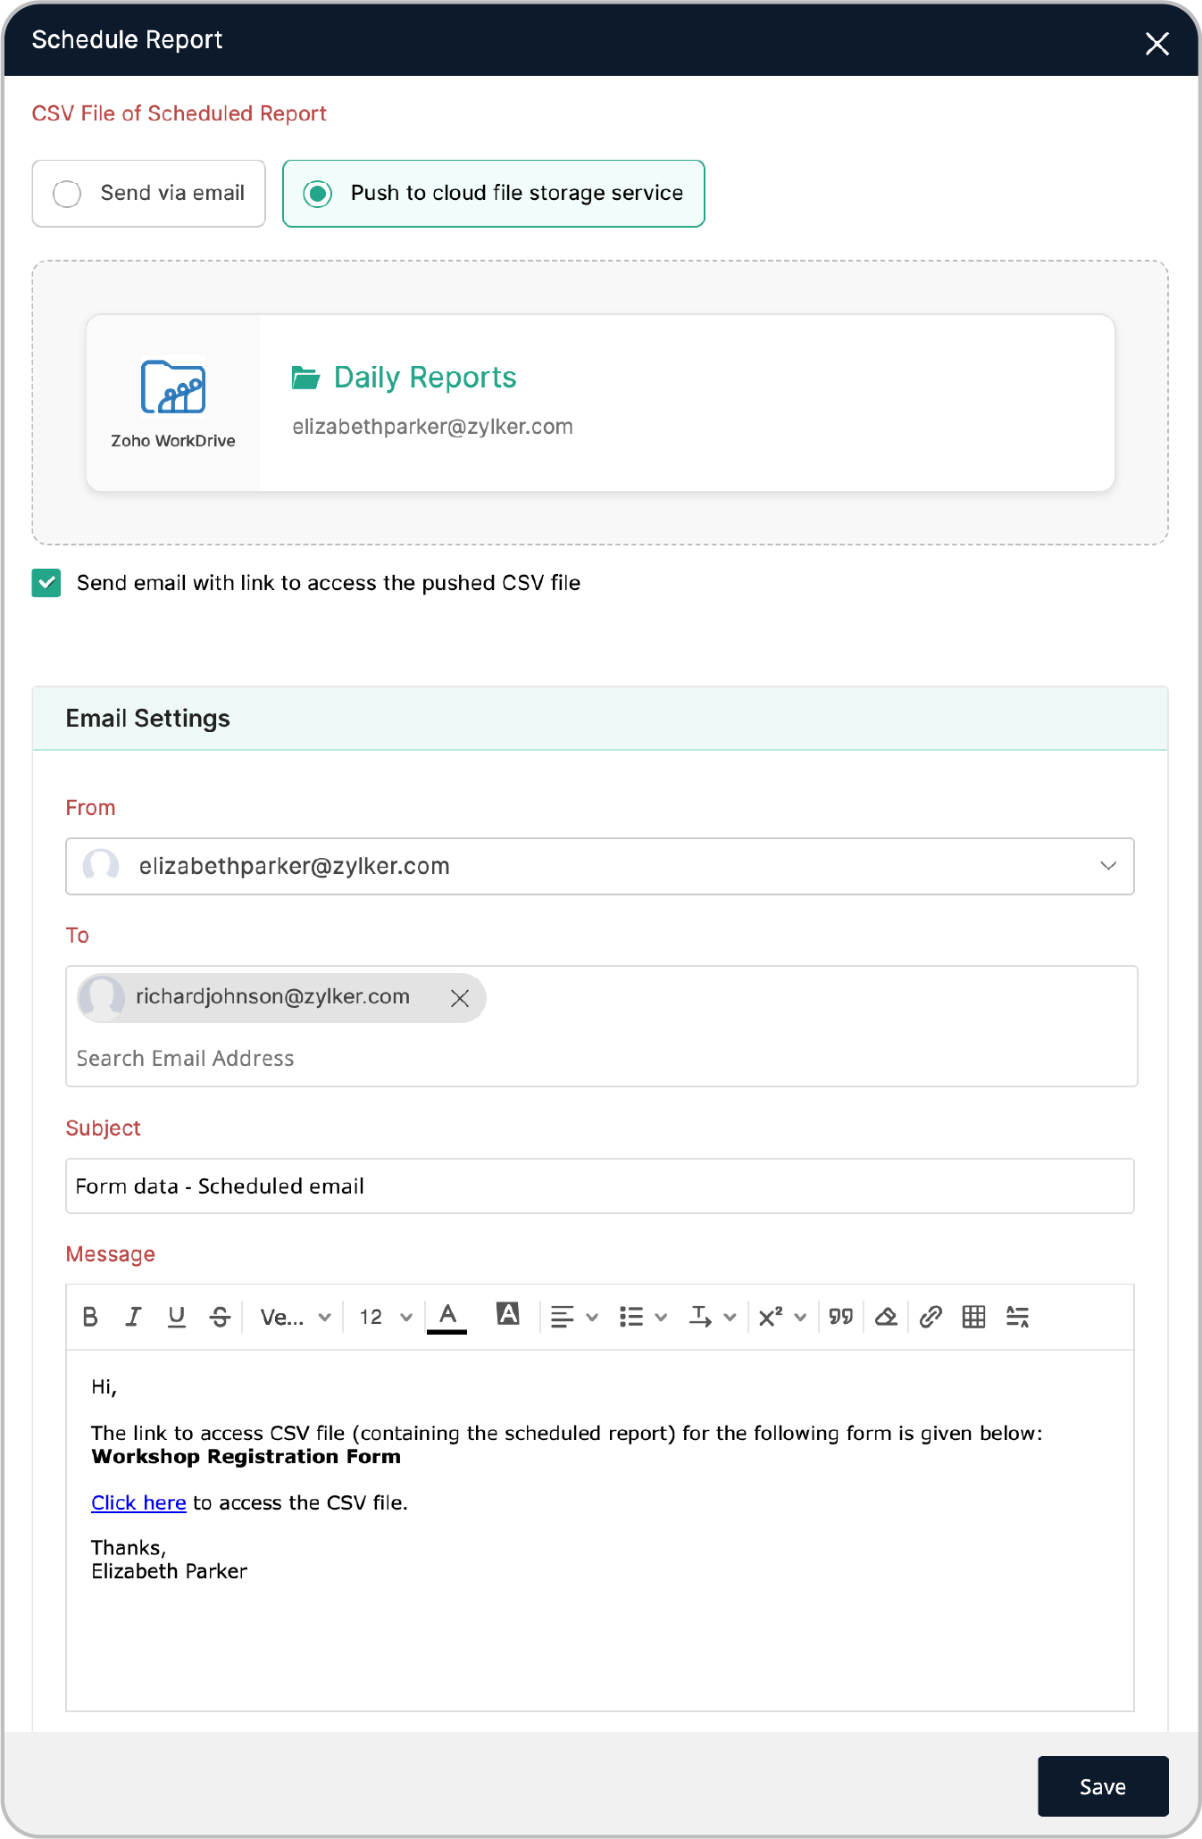
Task: Apply italic formatting in message toolbar
Action: point(133,1317)
